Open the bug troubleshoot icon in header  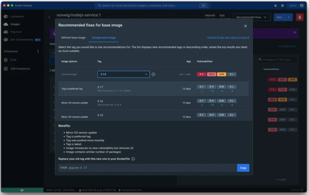(x=275, y=5)
